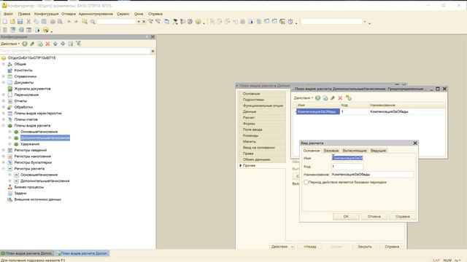The height and width of the screenshot is (262, 467).
Task: Open Действия dropdown in Конфигурация panel
Action: pos(10,44)
